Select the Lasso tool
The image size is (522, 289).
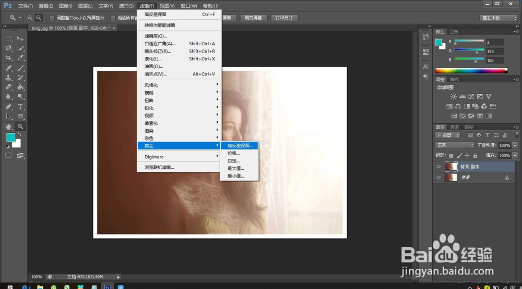tap(8, 48)
